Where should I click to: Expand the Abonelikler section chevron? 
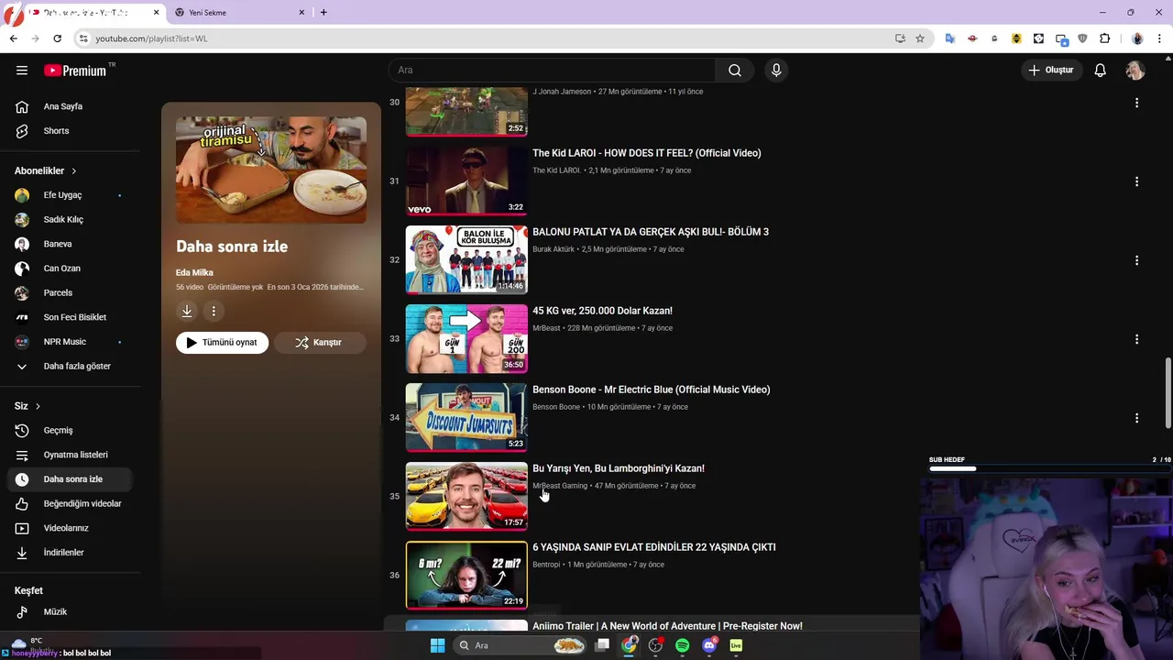[74, 170]
